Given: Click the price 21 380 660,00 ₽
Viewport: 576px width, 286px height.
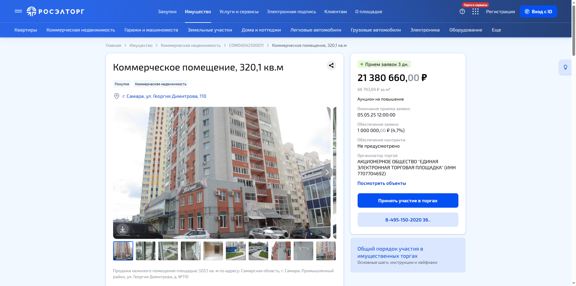Looking at the screenshot, I should (392, 78).
